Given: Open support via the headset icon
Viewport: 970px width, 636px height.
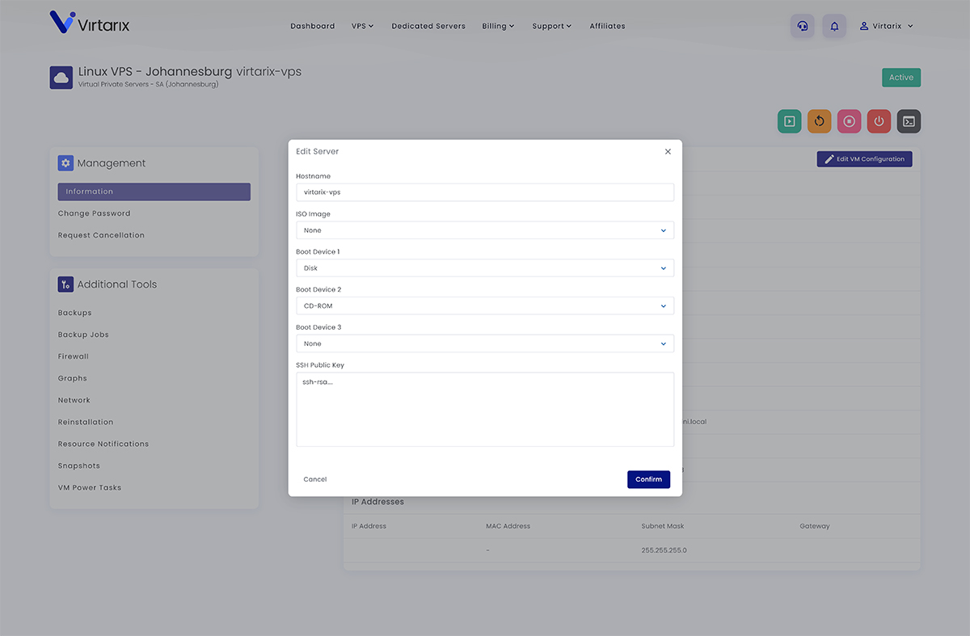Looking at the screenshot, I should tap(802, 26).
